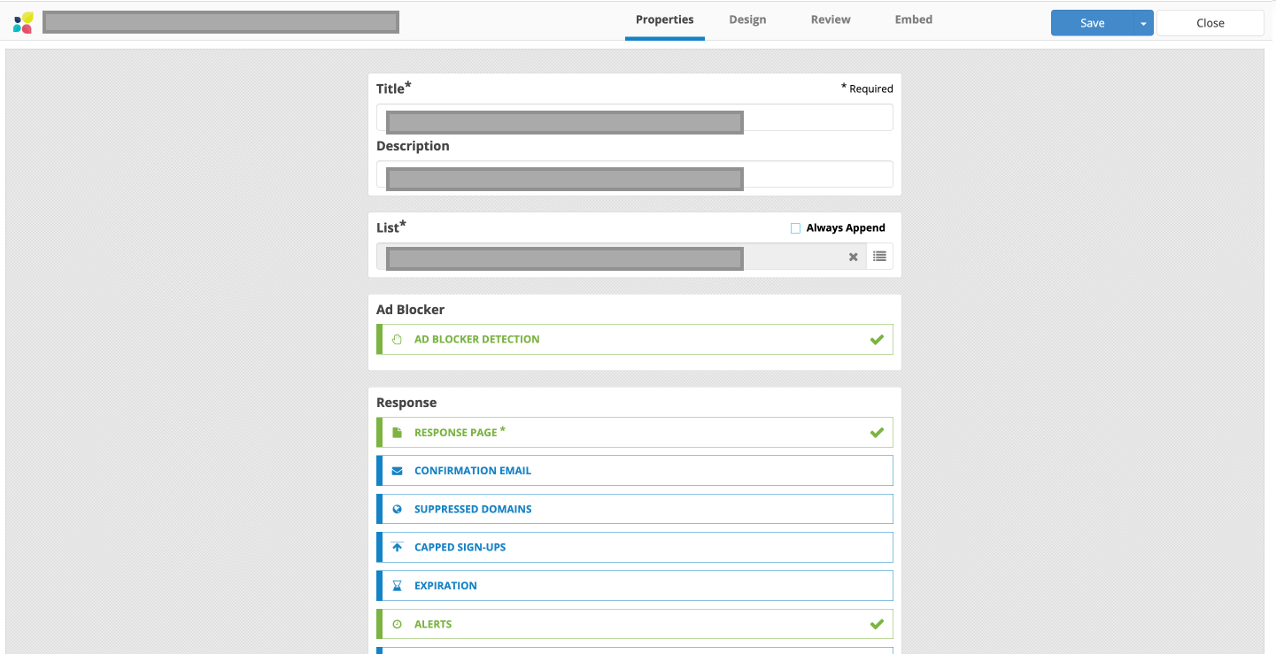This screenshot has height=654, width=1276.
Task: Toggle the green checkmark on Alerts
Action: point(877,623)
